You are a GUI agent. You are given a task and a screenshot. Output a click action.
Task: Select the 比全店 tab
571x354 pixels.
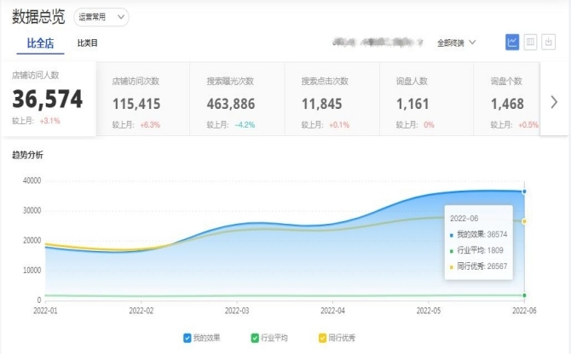tap(41, 43)
